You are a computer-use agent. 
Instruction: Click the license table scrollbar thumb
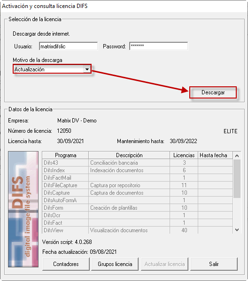(237, 179)
